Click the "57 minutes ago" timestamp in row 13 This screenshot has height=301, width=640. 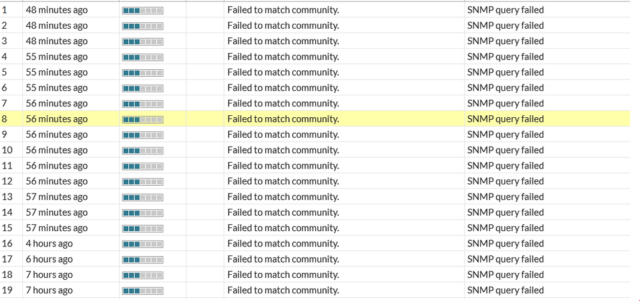[x=56, y=197]
